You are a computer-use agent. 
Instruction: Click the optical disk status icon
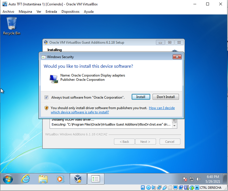pos(148,188)
